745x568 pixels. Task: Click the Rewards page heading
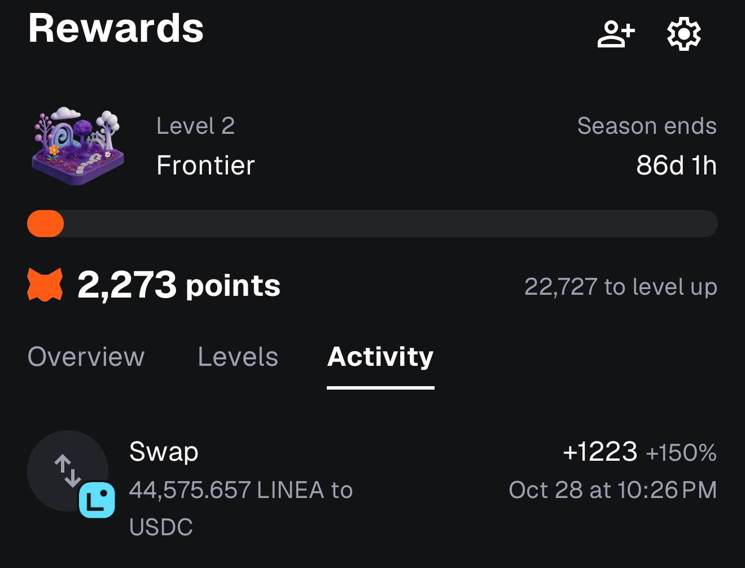click(x=116, y=28)
